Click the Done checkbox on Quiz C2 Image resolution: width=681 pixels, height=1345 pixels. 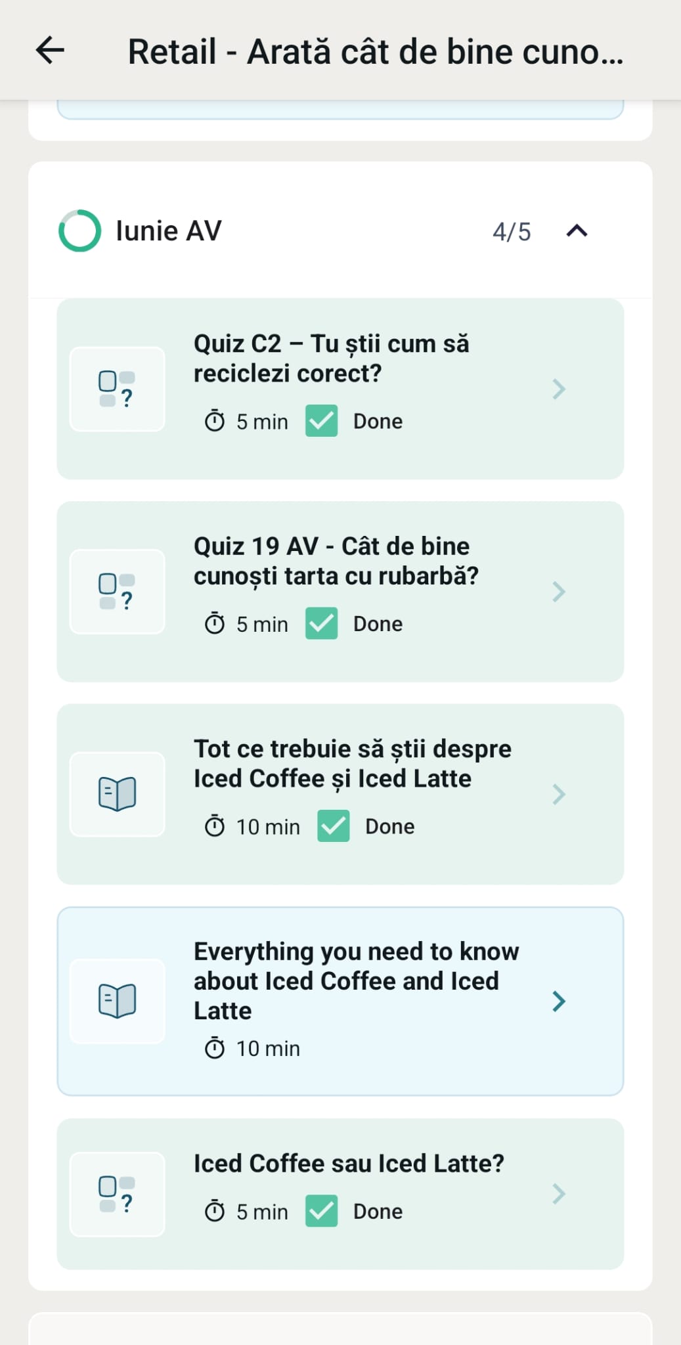tap(321, 421)
